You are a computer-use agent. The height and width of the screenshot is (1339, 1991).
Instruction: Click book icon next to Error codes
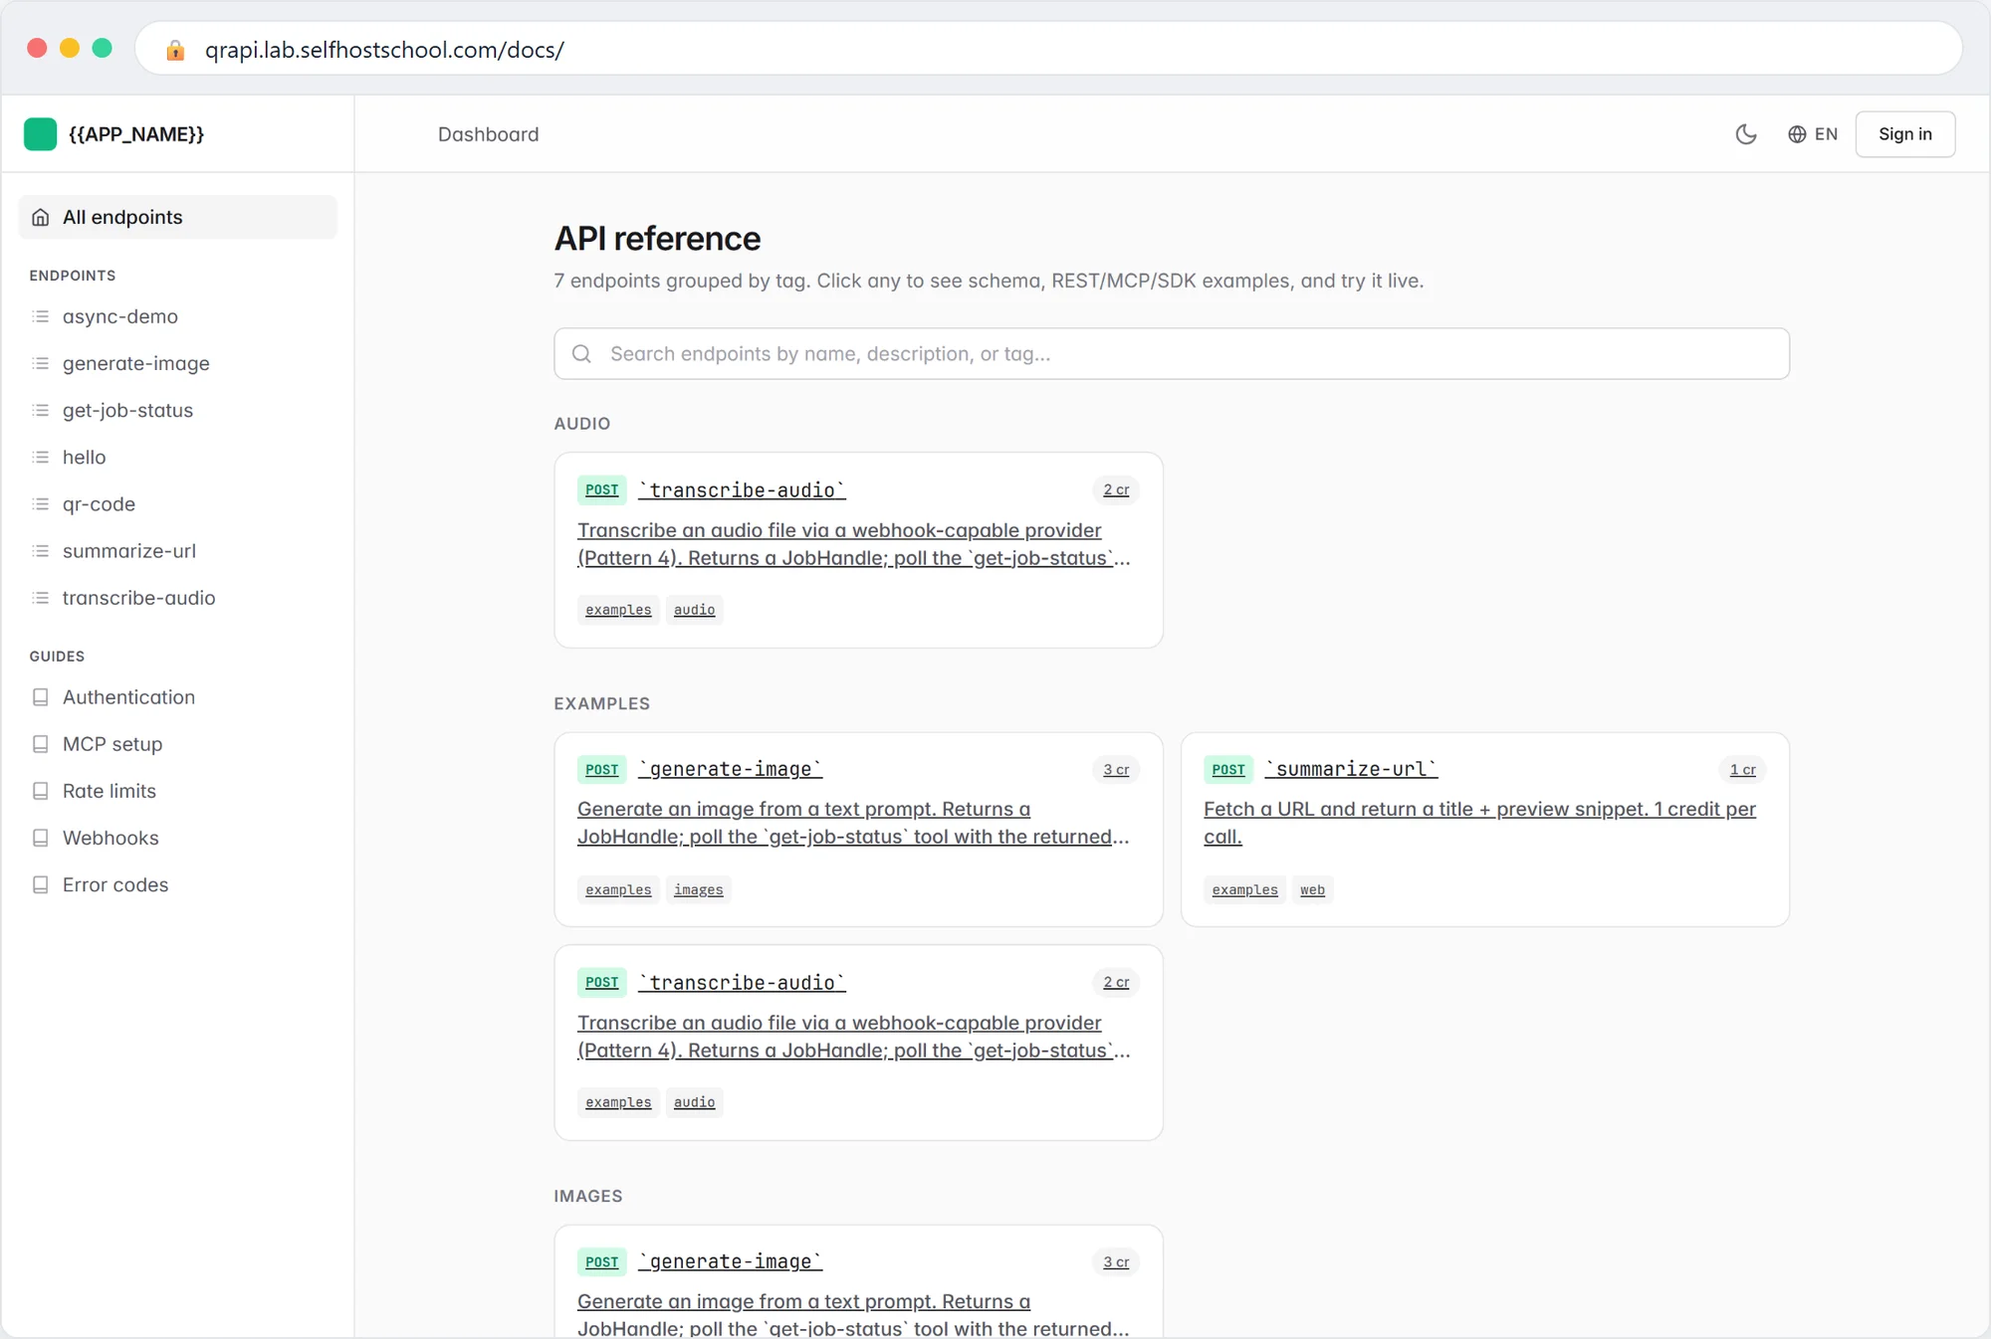[41, 884]
